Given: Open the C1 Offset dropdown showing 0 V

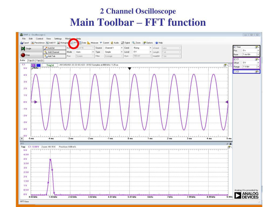Looking at the screenshot, I should (251, 63).
